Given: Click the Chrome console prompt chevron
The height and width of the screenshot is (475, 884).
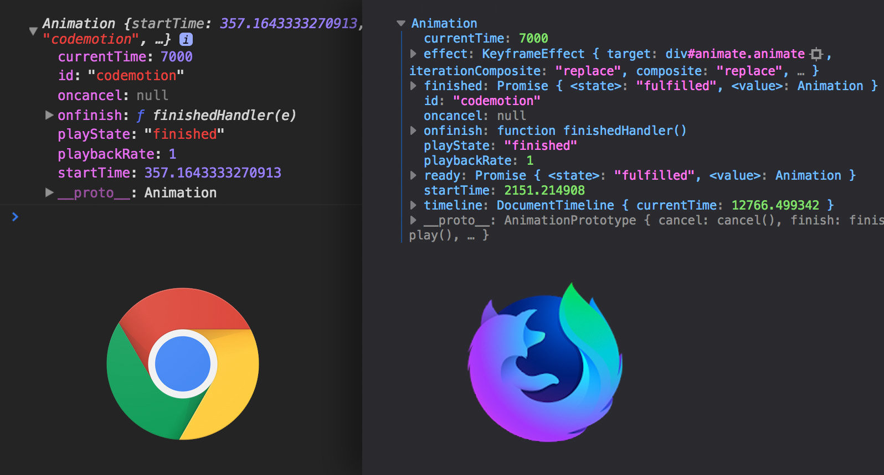Looking at the screenshot, I should click(x=15, y=217).
